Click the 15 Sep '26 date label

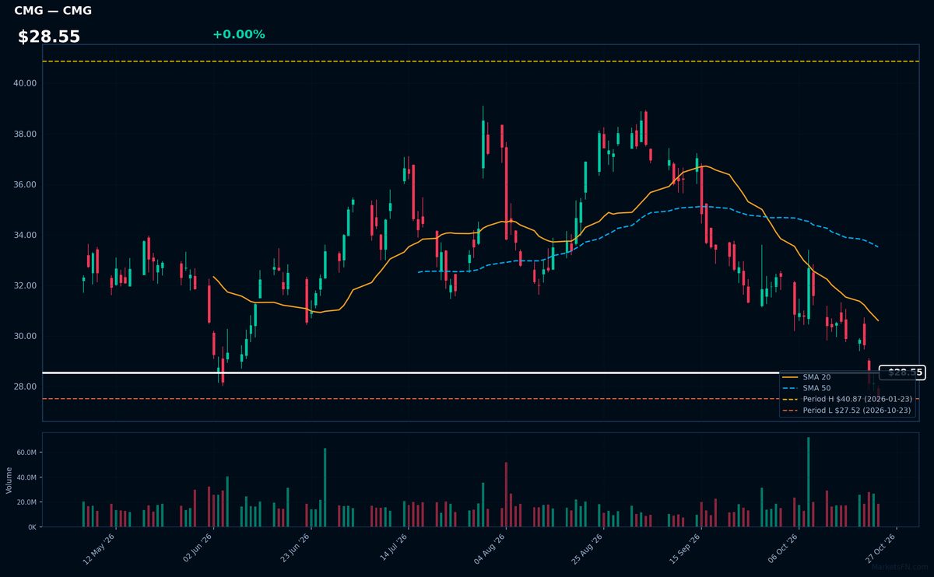(686, 547)
